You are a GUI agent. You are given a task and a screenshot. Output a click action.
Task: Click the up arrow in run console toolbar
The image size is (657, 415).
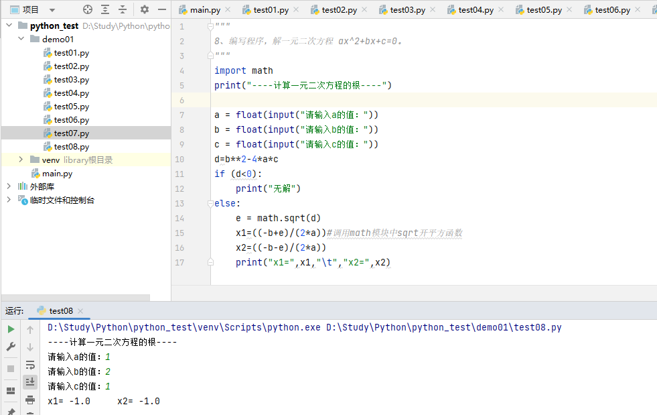click(30, 330)
